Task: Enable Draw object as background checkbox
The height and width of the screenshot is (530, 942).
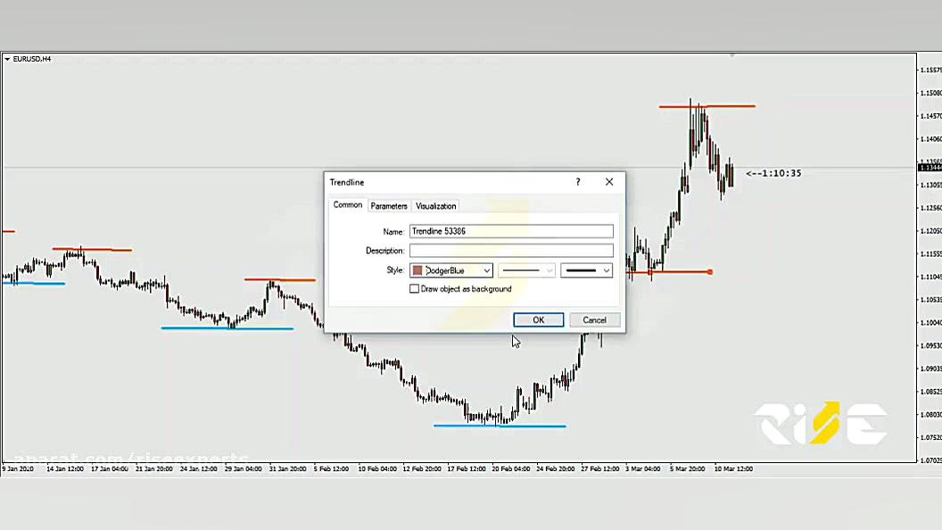Action: [415, 289]
